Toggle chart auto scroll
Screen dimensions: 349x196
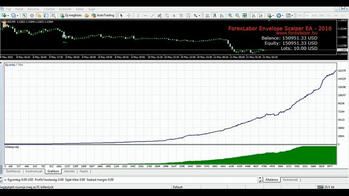pos(254,15)
